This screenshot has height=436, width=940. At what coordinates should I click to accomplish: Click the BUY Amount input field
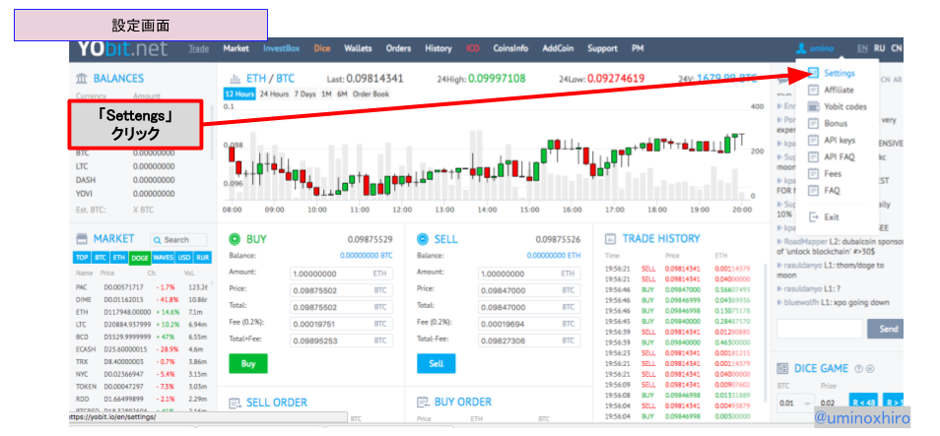[x=342, y=274]
